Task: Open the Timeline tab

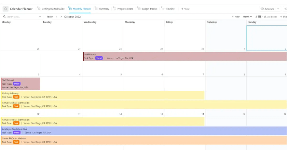Action: 168,9
